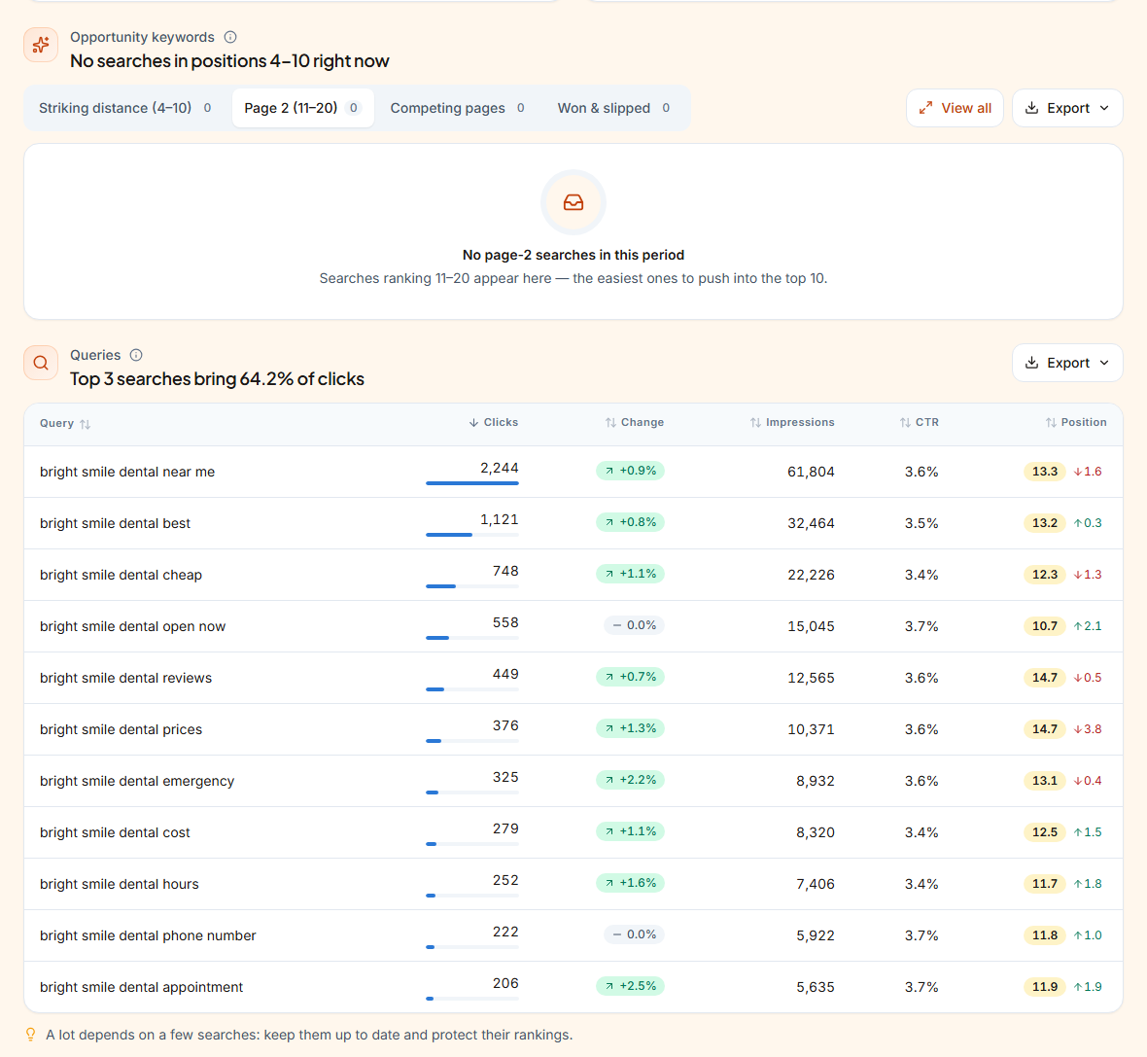The width and height of the screenshot is (1147, 1057).
Task: Select query 'bright smile dental best'
Action: (x=115, y=523)
